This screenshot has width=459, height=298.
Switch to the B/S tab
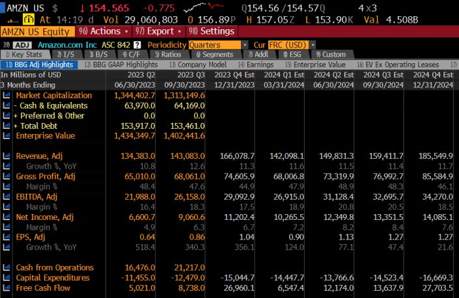99,55
